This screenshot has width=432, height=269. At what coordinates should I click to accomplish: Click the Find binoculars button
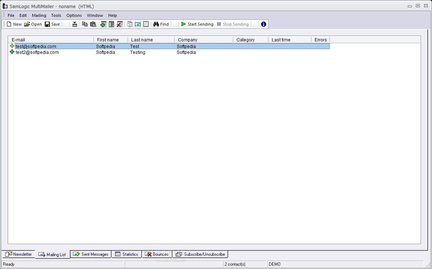pos(161,24)
